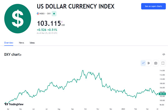Click the green dollar sign logo
Viewport: 168px width, 112px height.
point(18,18)
